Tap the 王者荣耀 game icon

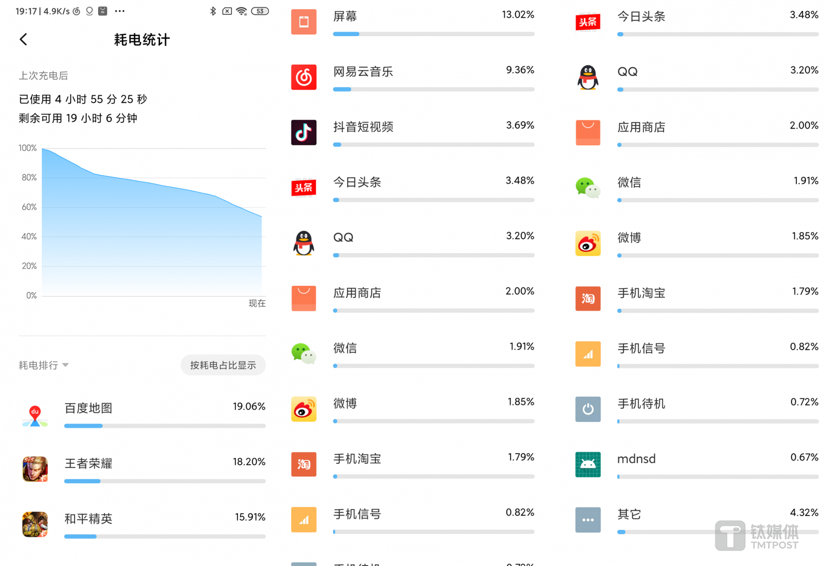34,469
